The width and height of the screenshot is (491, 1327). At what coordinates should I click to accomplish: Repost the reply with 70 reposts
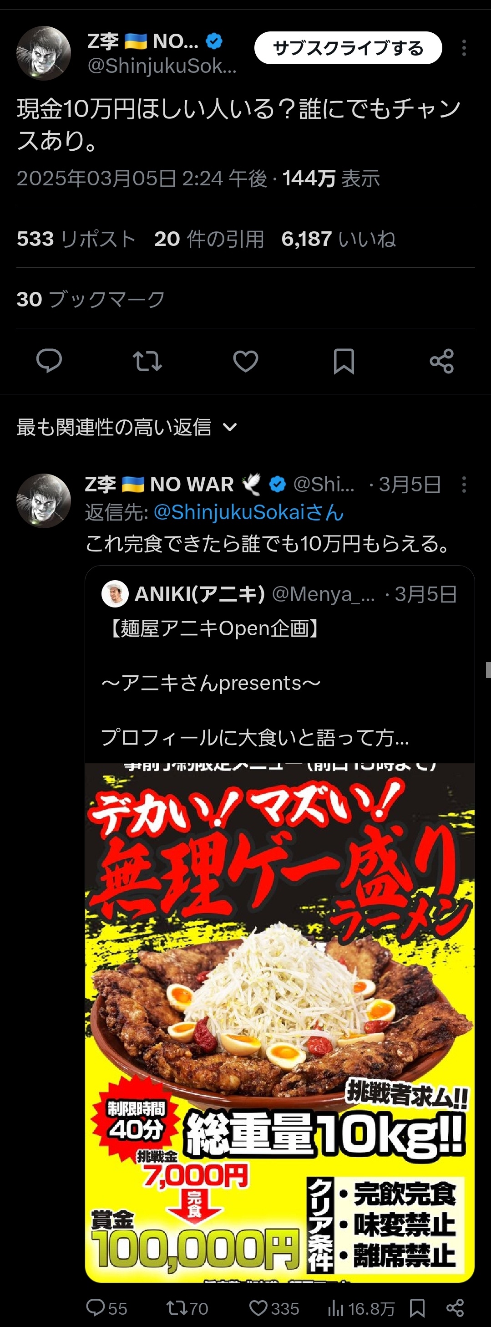(x=187, y=1308)
